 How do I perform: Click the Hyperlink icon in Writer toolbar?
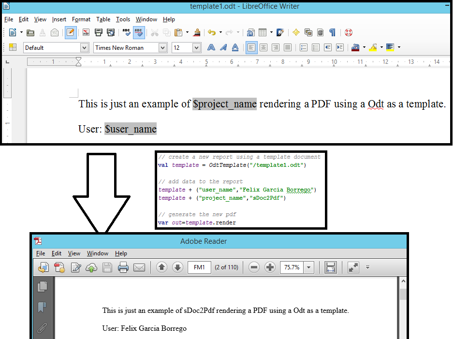tap(250, 32)
